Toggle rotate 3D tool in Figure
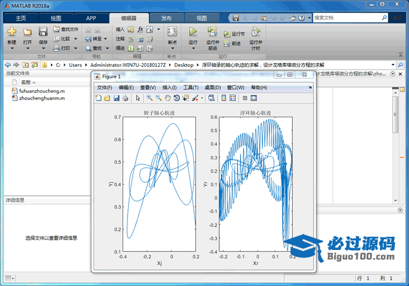 click(x=177, y=98)
